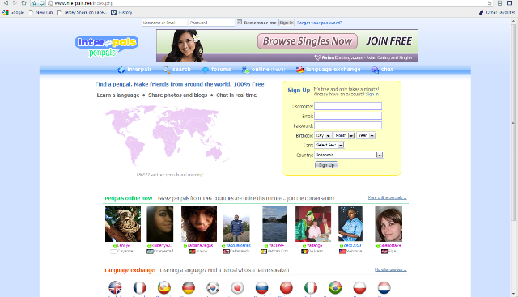Viewport: 518px width, 297px height.
Task: Click the bookmark star in address bar
Action: click(x=34, y=3)
